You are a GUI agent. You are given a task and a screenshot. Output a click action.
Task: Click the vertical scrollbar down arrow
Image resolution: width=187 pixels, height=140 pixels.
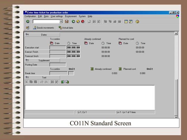(x=176, y=117)
